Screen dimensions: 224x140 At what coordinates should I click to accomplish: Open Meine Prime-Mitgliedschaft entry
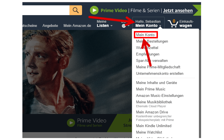click(x=158, y=67)
